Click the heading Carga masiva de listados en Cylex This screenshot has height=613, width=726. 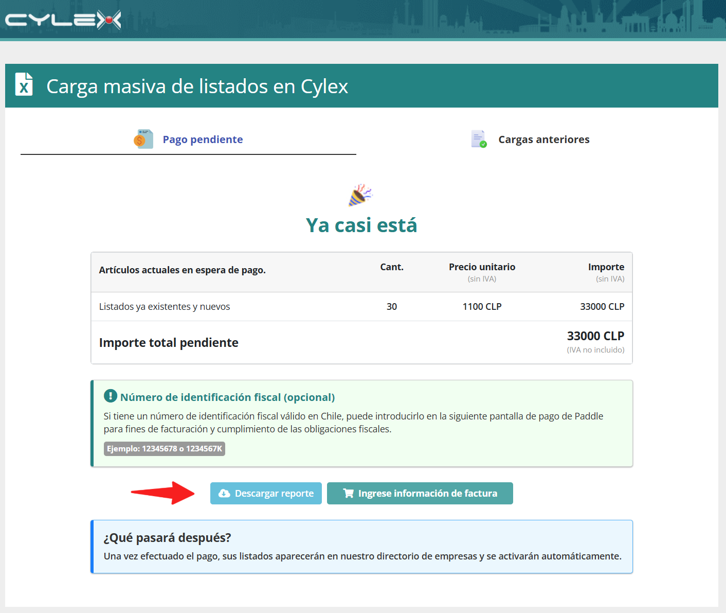point(197,86)
